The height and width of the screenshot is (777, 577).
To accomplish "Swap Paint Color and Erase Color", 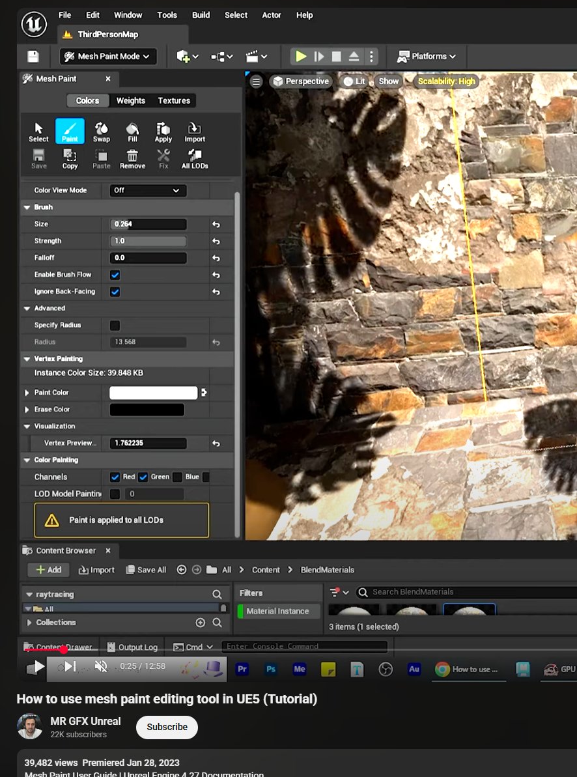I will (x=204, y=393).
